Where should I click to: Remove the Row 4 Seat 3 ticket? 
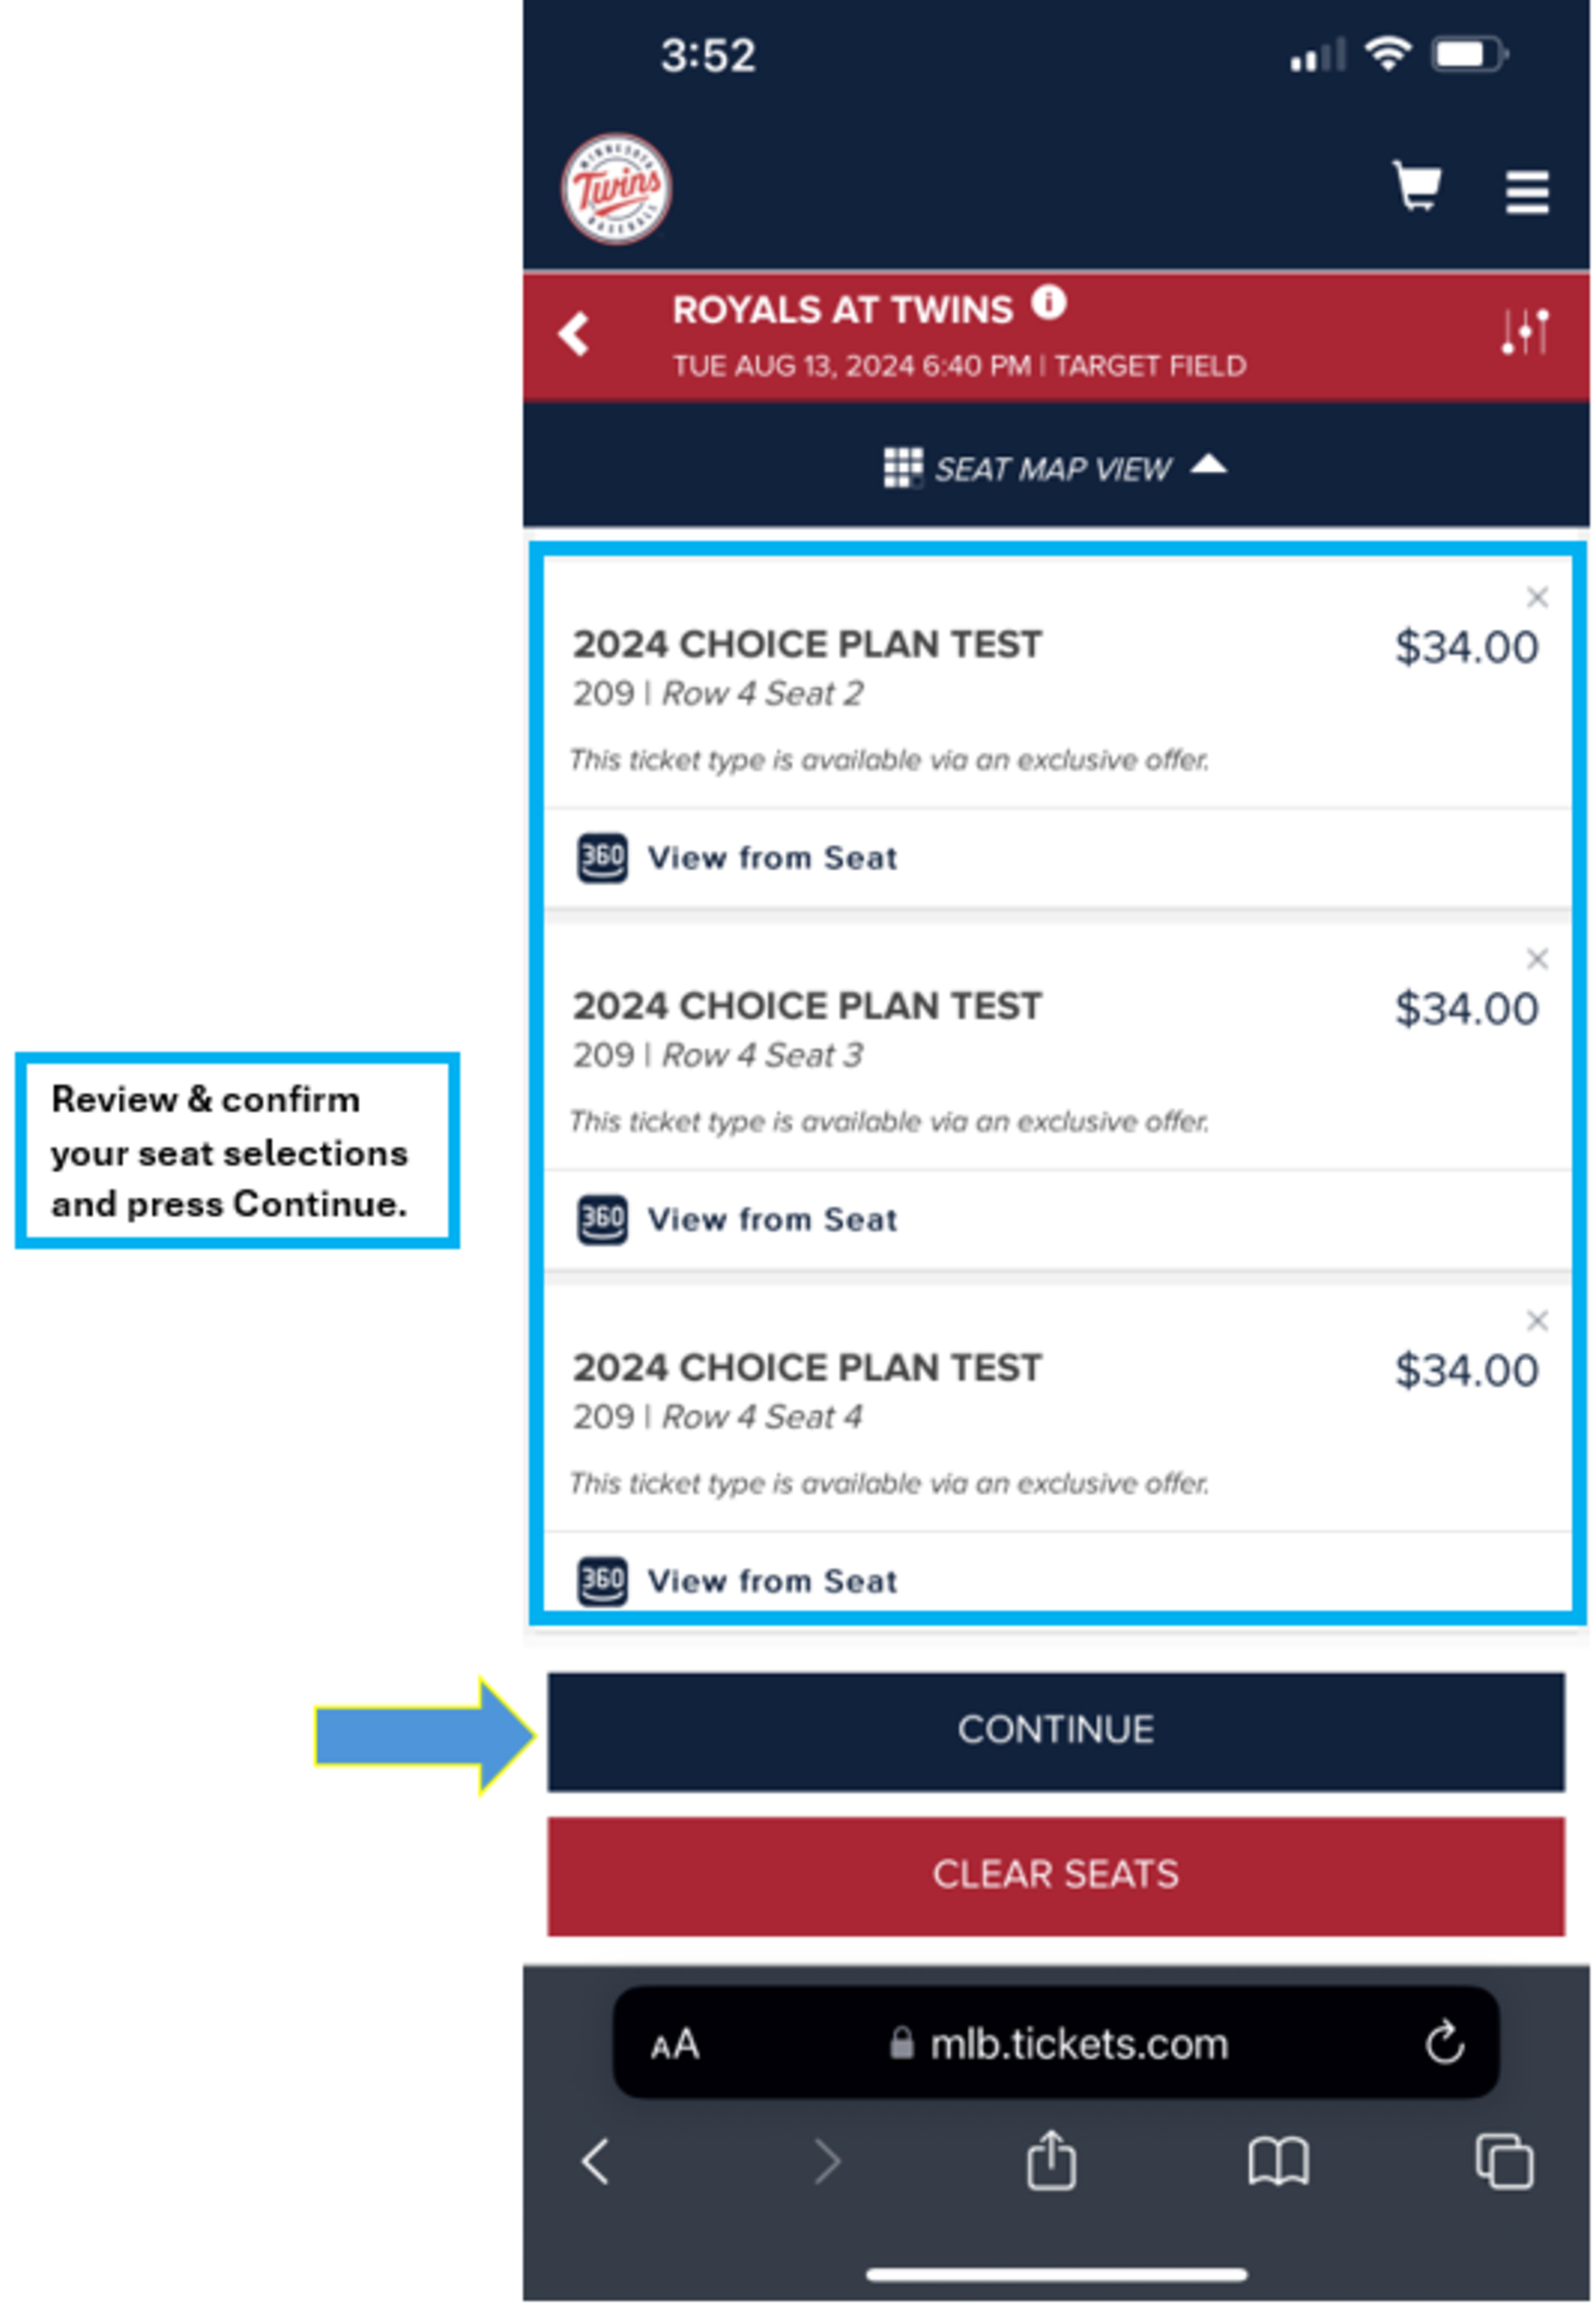click(1537, 959)
